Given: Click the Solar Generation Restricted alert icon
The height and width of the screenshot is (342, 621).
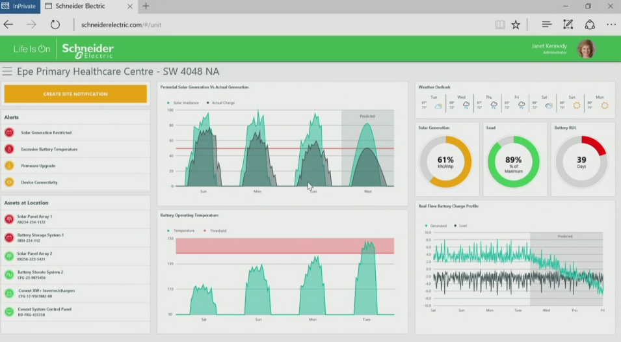Looking at the screenshot, I should 9,133.
